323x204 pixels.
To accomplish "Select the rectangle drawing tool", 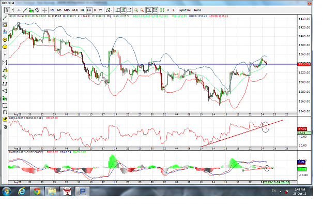I will coord(5,105).
